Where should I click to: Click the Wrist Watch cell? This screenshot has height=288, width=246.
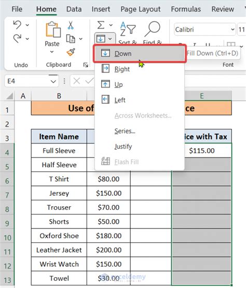click(x=59, y=264)
